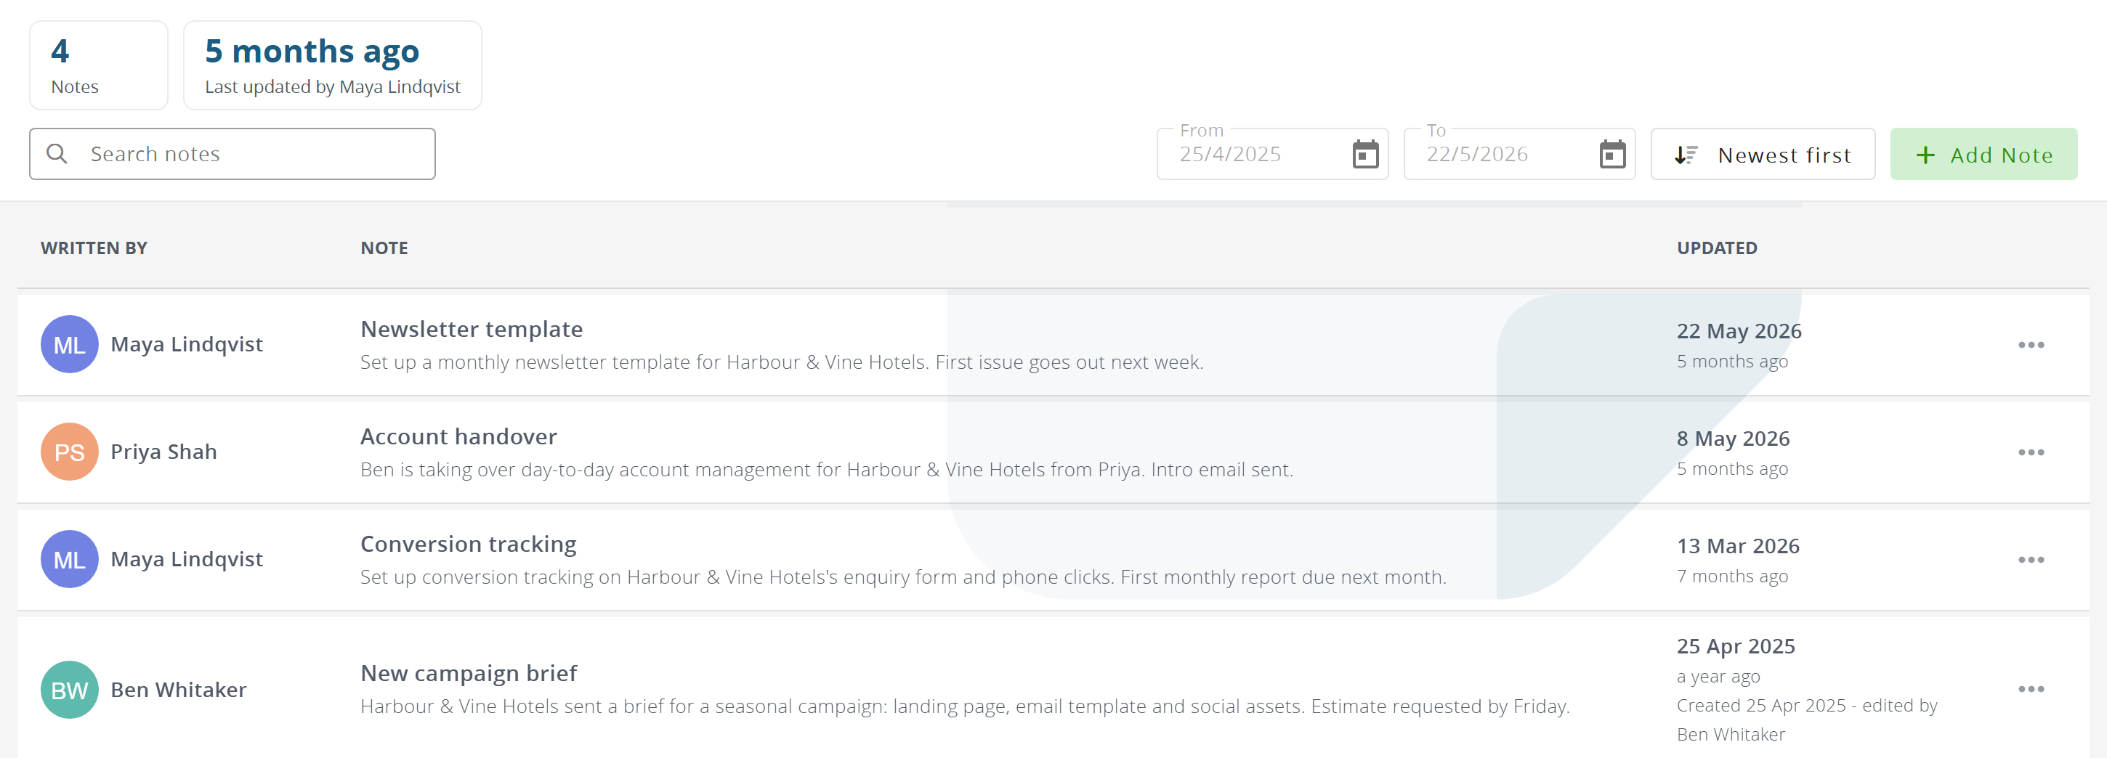Click the New campaign brief description text
This screenshot has width=2107, height=758.
click(x=965, y=706)
